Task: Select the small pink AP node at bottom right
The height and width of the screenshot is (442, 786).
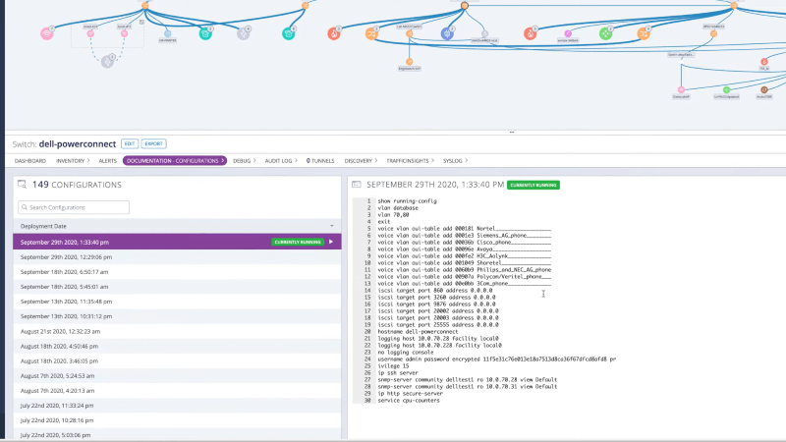Action: click(x=681, y=89)
